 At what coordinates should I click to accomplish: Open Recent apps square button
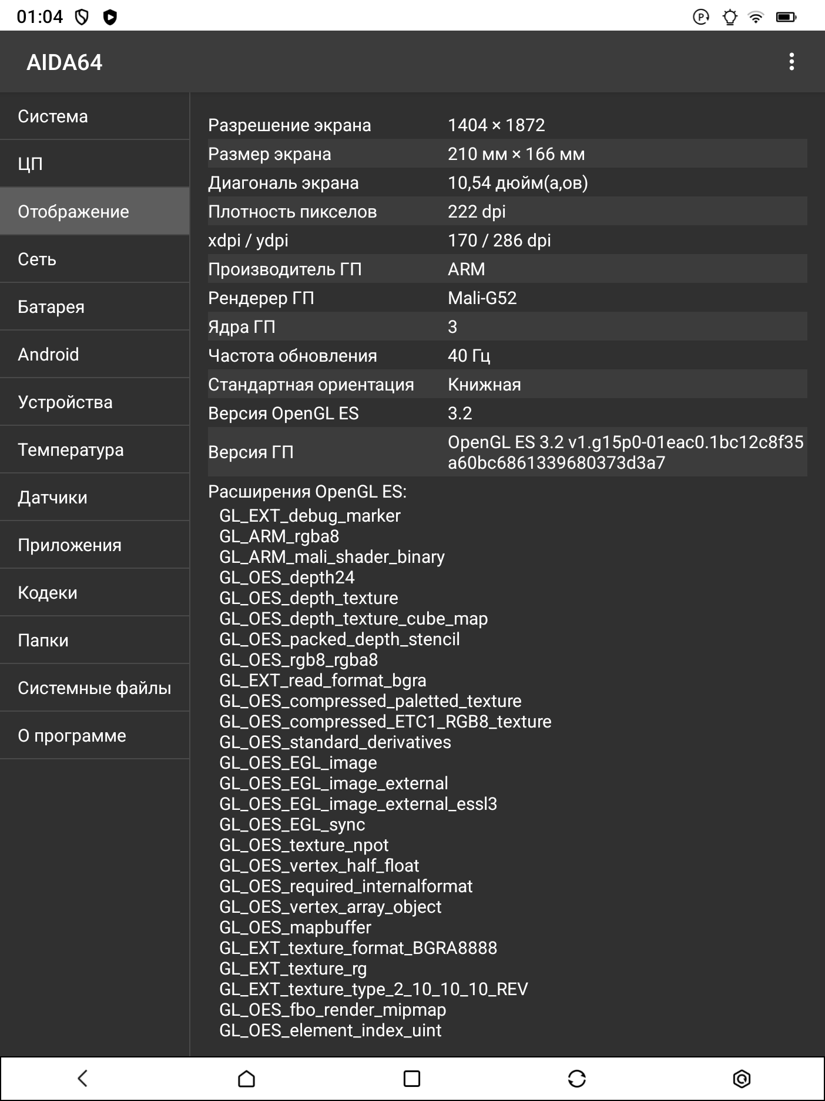(412, 1078)
